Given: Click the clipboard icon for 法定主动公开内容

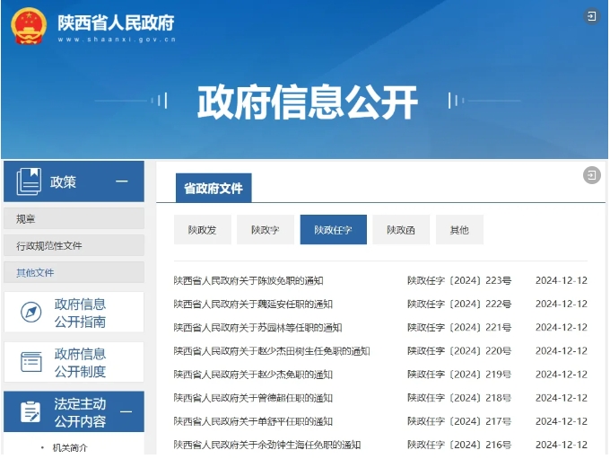Looking at the screenshot, I should click(30, 412).
